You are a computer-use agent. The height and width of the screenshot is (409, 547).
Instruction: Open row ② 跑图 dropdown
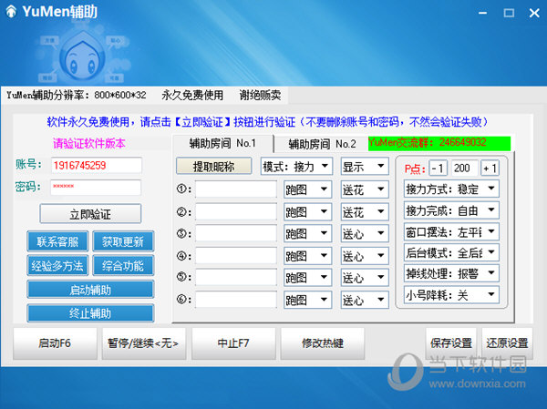point(308,211)
